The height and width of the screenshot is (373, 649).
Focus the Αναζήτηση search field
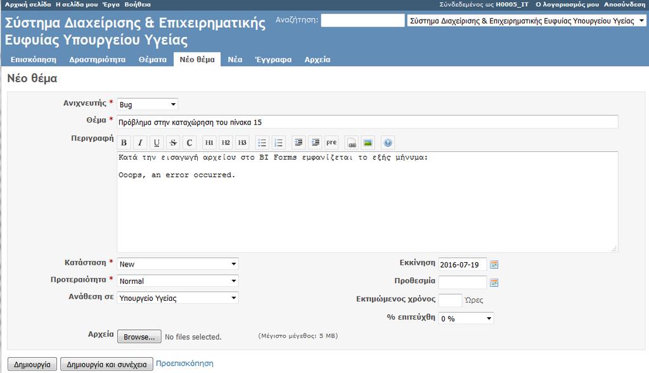[x=363, y=20]
